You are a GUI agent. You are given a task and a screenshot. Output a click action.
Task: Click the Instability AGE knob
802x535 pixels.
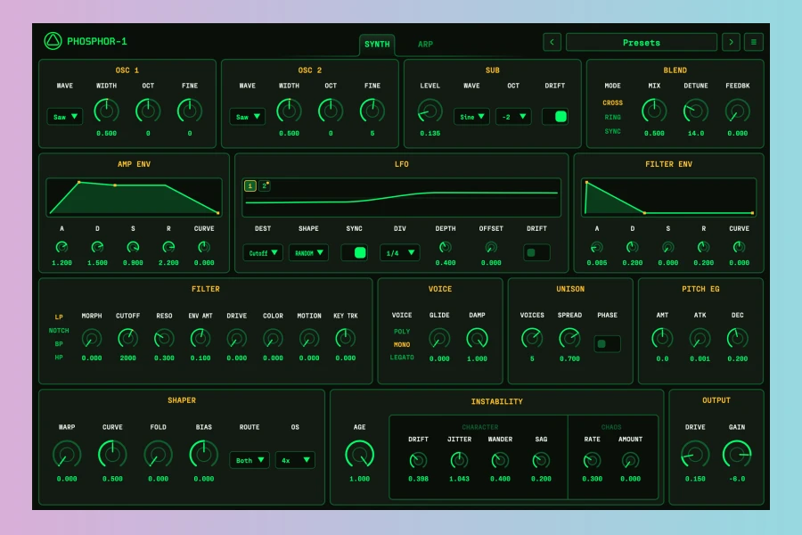click(x=360, y=454)
